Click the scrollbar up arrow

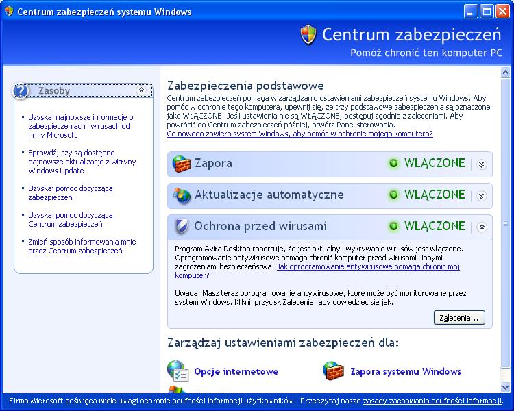(x=505, y=72)
